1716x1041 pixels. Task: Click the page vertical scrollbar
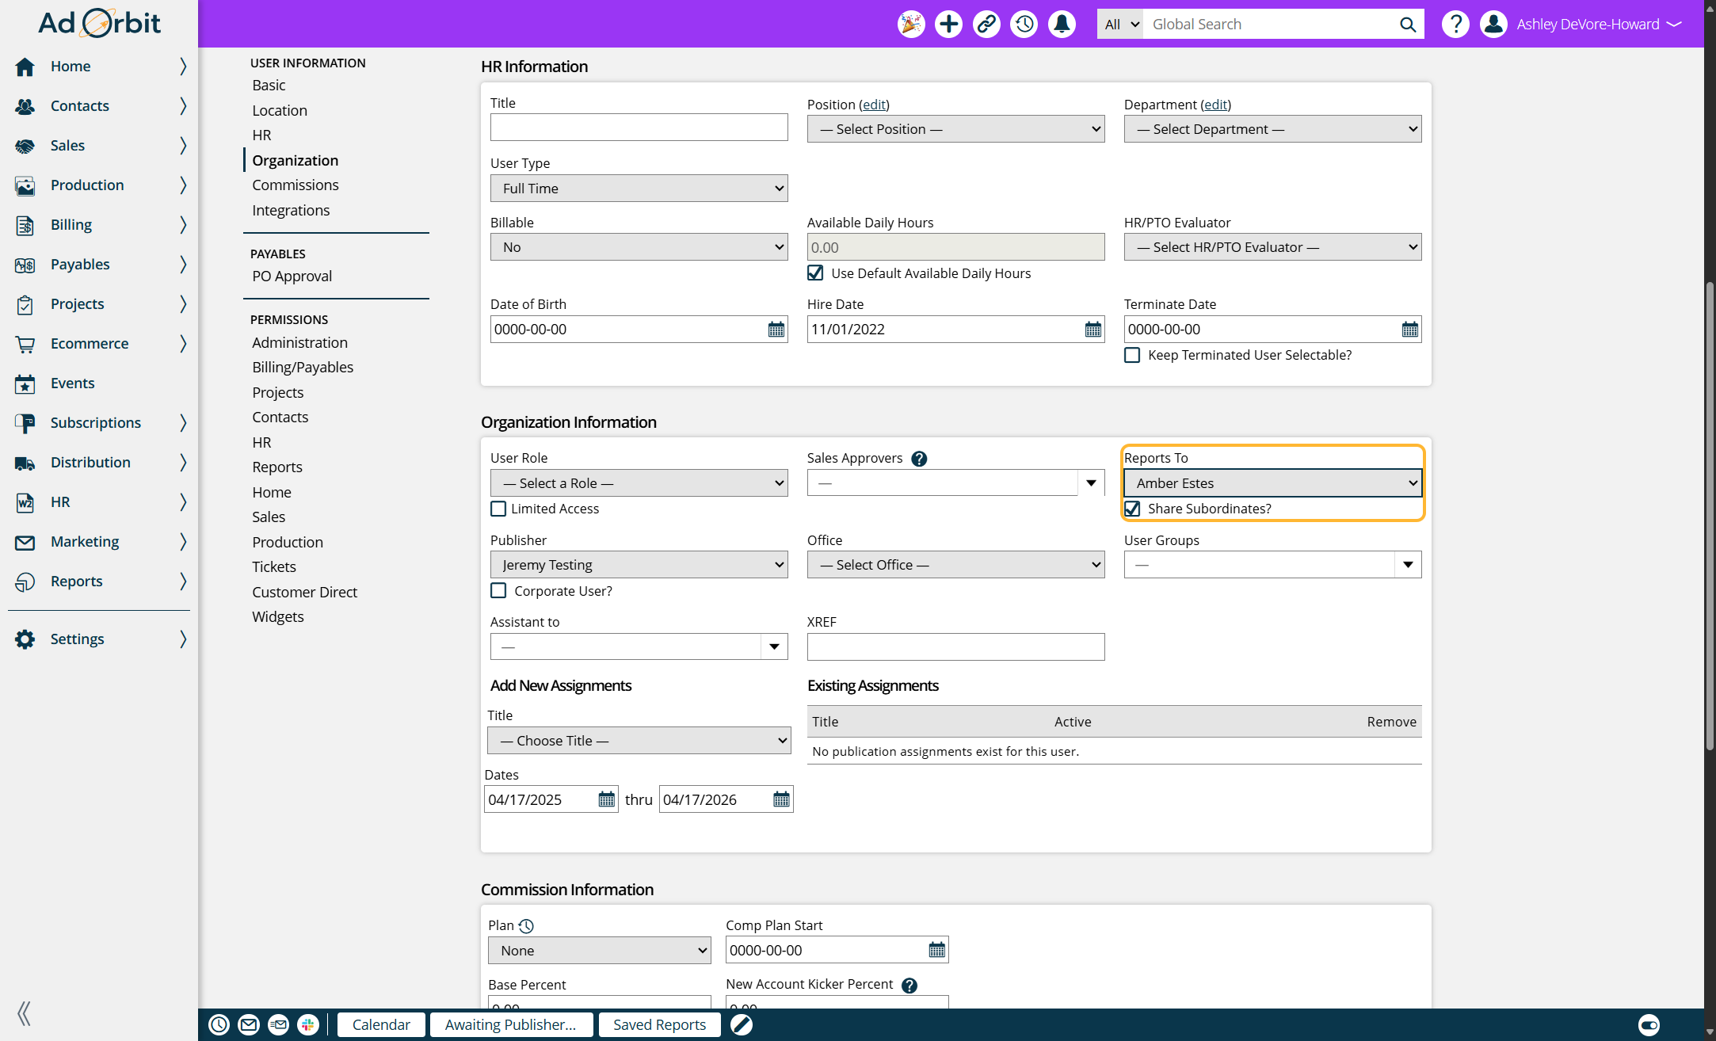[x=1710, y=515]
